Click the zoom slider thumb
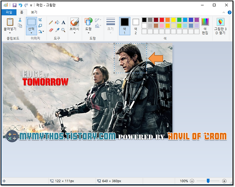The width and height of the screenshot is (235, 187). [208, 181]
